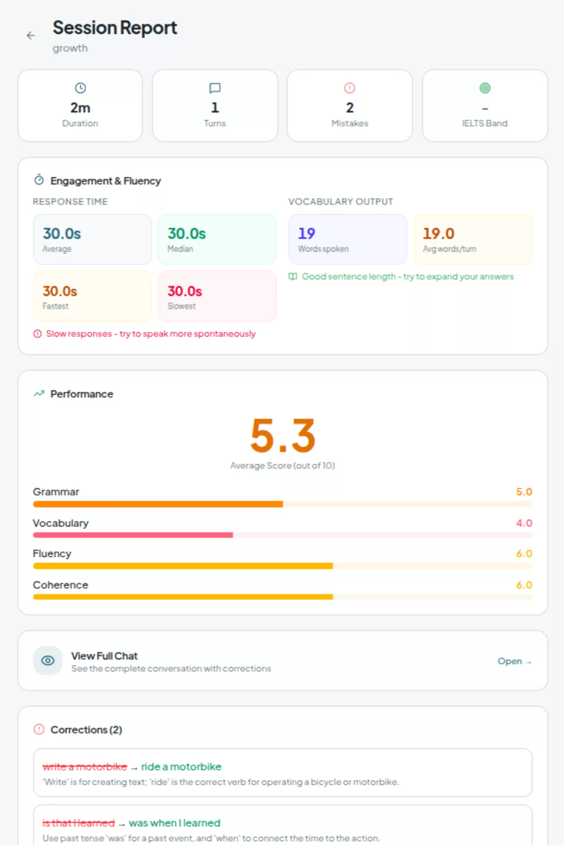The image size is (564, 845).
Task: Click the View Full Chat title
Action: (104, 656)
